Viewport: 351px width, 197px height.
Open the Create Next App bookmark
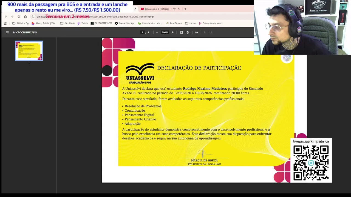(125, 23)
